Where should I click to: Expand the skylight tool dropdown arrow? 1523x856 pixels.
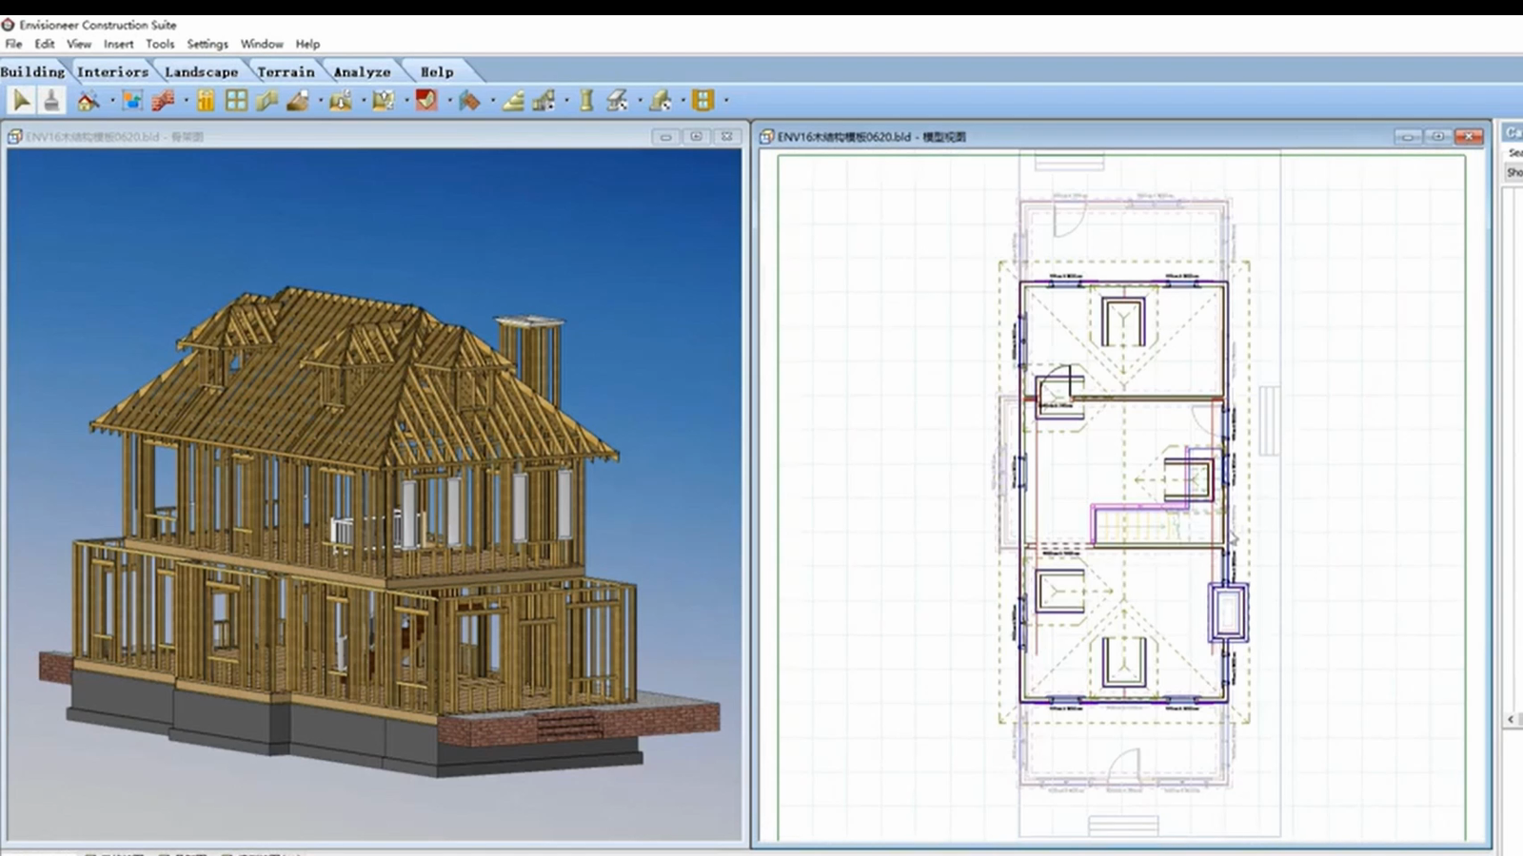click(x=492, y=100)
